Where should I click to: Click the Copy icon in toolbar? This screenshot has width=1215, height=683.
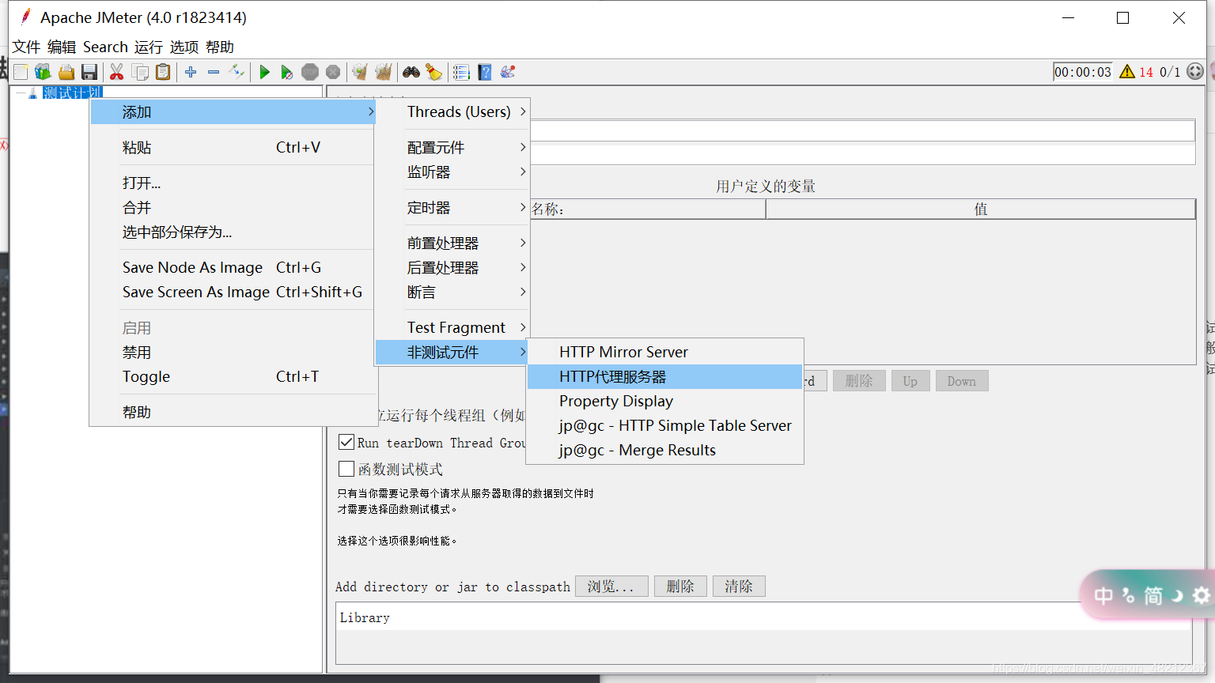[x=140, y=72]
